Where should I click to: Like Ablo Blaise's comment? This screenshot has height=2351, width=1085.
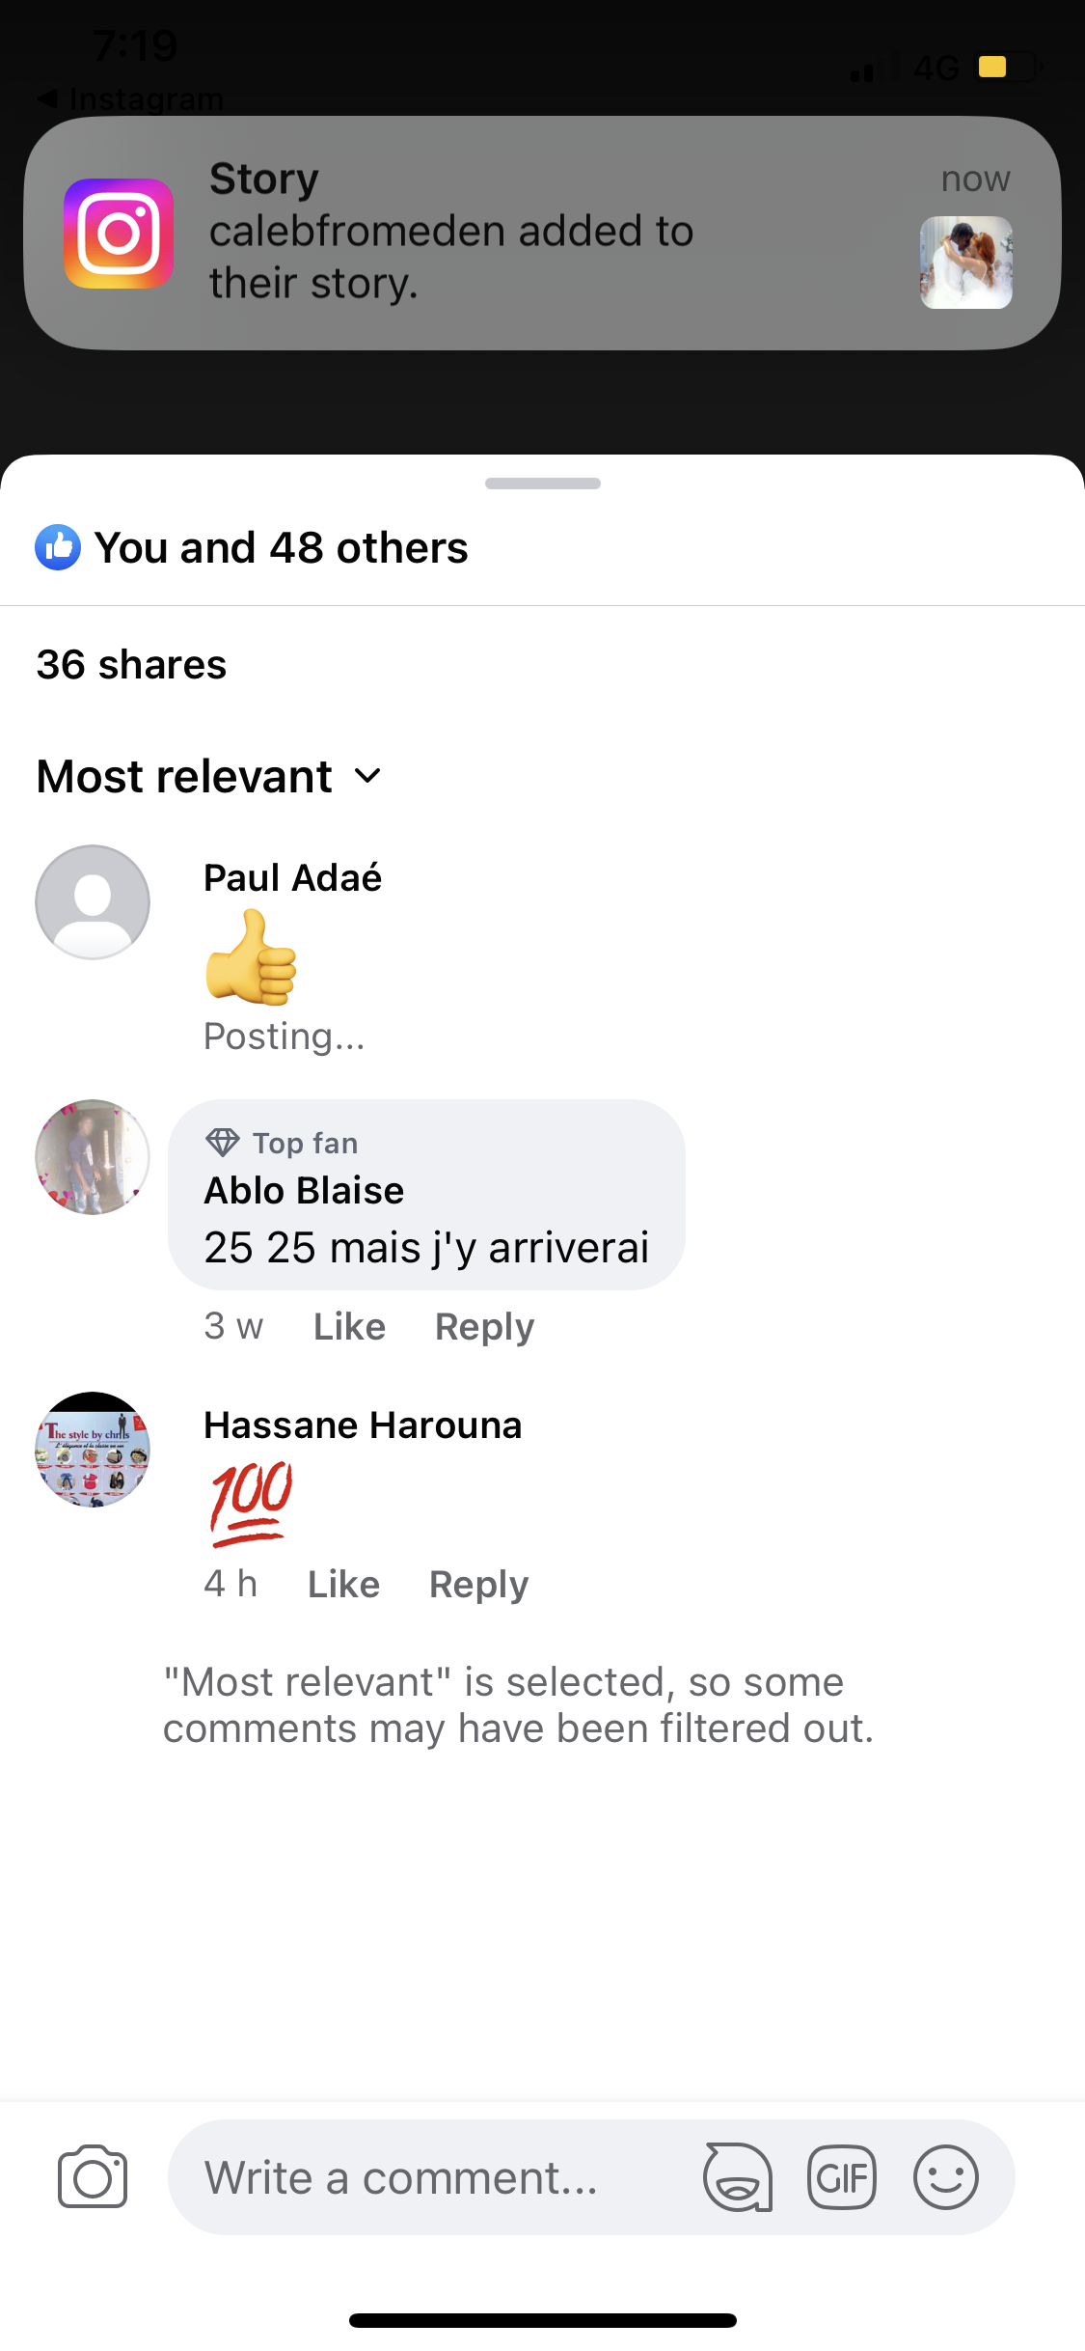[349, 1327]
